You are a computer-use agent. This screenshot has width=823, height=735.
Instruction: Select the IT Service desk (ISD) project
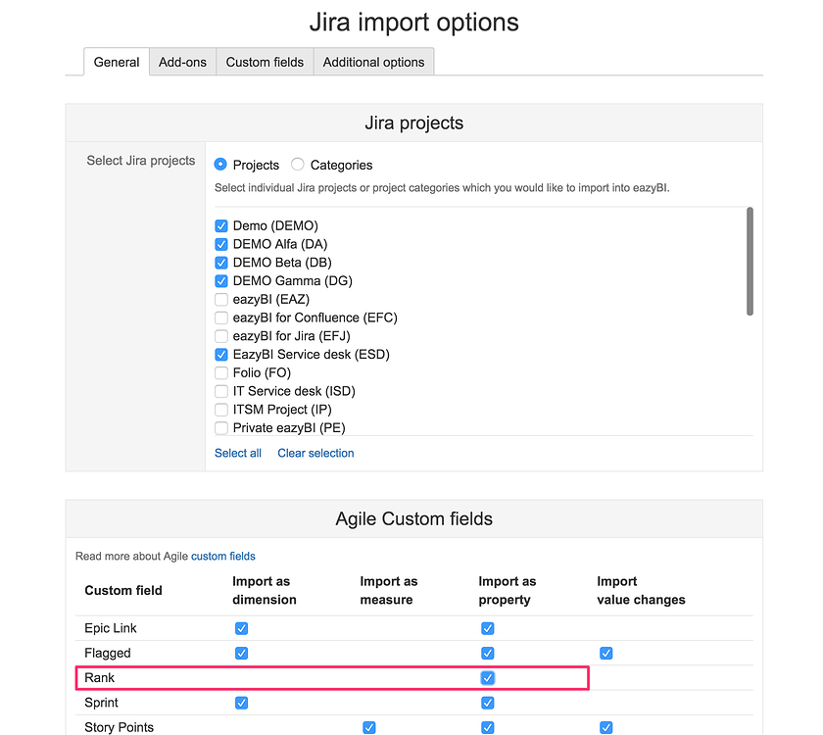(x=220, y=391)
